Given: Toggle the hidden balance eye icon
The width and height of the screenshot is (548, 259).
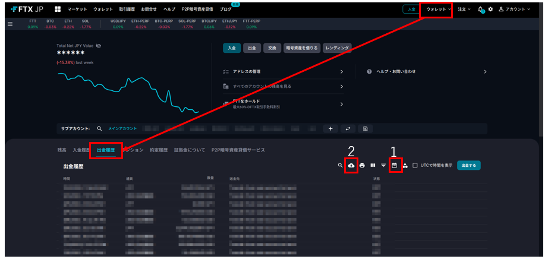Looking at the screenshot, I should pyautogui.click(x=99, y=46).
